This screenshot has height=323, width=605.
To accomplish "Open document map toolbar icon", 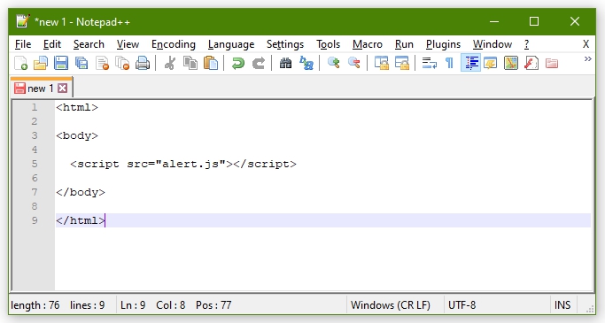I will pos(511,63).
